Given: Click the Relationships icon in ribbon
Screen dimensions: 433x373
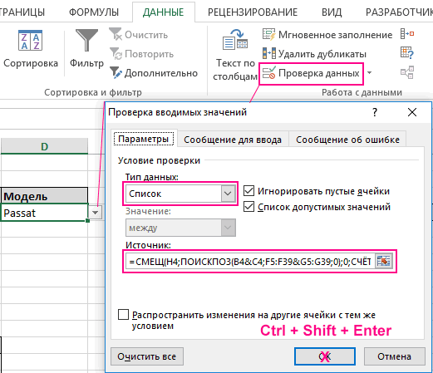Looking at the screenshot, I should [x=407, y=72].
